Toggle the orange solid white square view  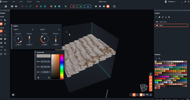141,95
